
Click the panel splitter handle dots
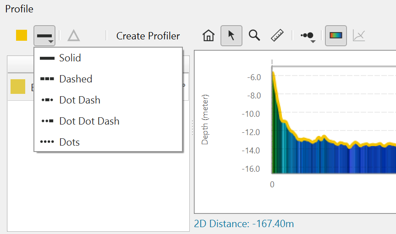[x=192, y=128]
